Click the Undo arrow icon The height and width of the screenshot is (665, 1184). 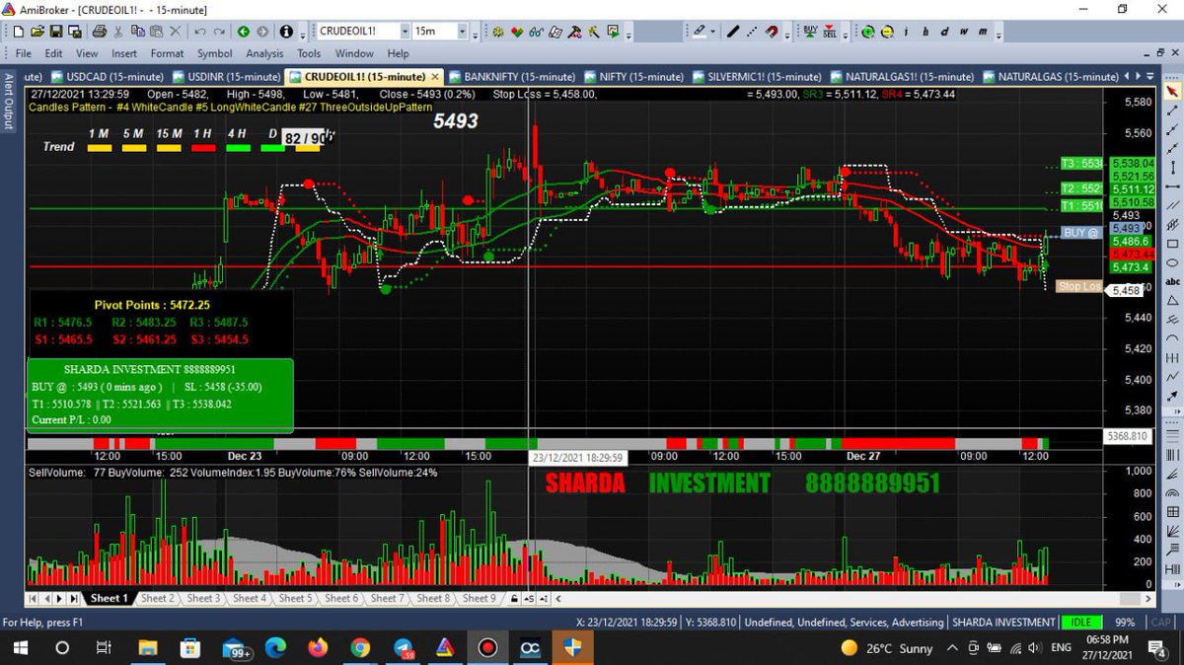200,32
